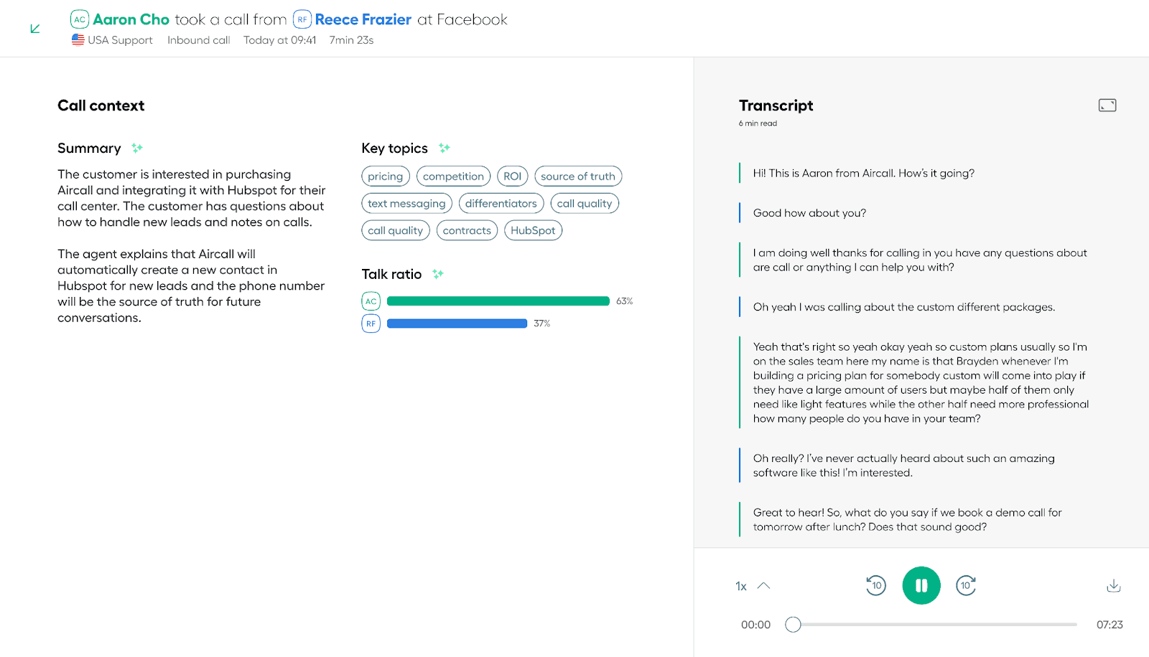The width and height of the screenshot is (1149, 657).
Task: Rewind the recording by 10 seconds
Action: [x=875, y=585]
